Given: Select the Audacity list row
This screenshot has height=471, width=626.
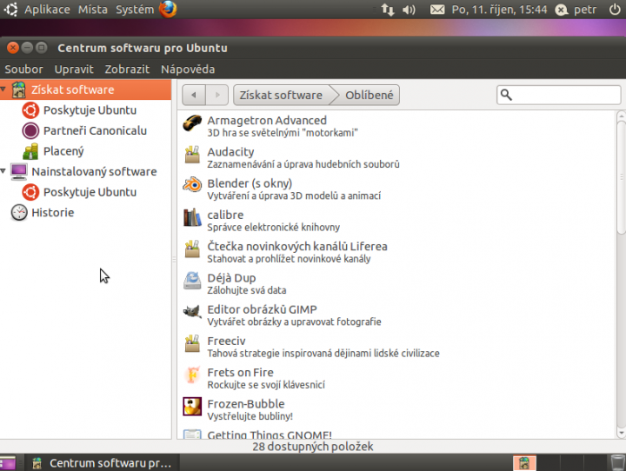Looking at the screenshot, I should (x=396, y=157).
